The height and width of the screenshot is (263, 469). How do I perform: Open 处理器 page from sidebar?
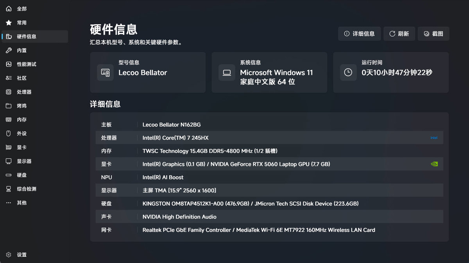tap(35, 92)
